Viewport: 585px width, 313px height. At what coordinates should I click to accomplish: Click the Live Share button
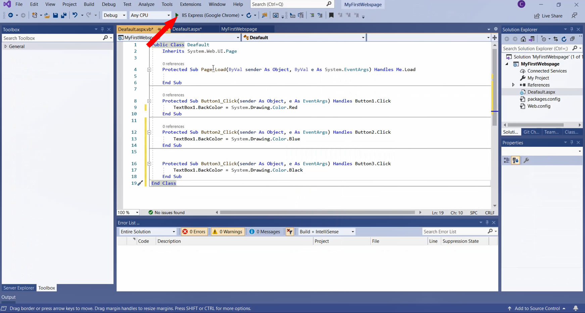548,16
